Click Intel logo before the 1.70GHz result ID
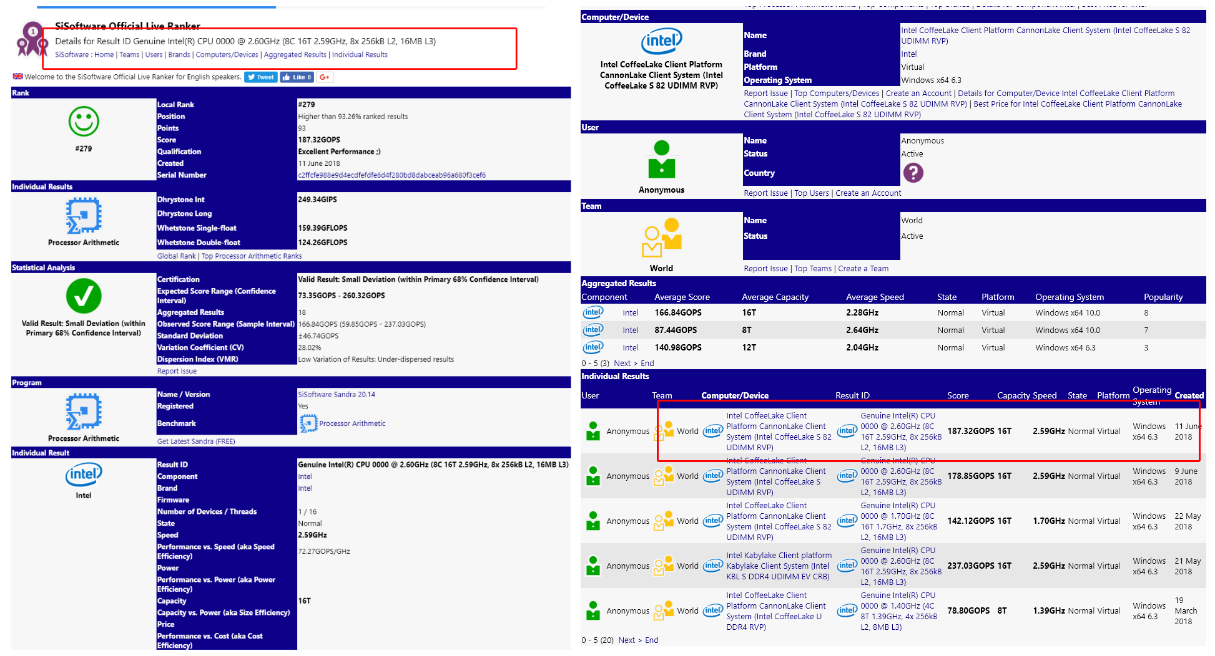Screen dimensions: 1215x656 click(847, 521)
